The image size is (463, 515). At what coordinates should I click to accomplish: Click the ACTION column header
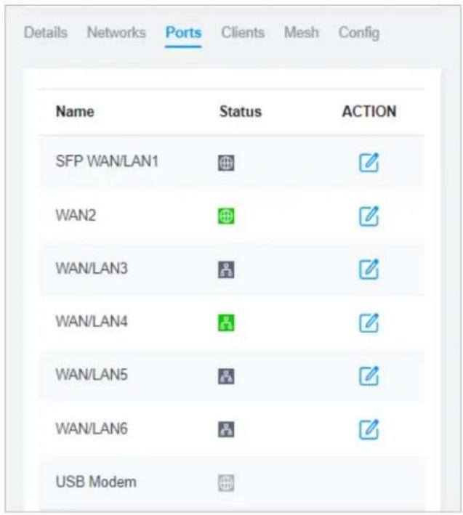coord(369,112)
